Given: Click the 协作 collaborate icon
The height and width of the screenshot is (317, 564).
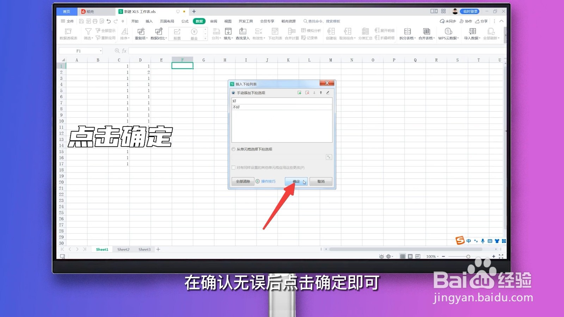Looking at the screenshot, I should click(466, 21).
